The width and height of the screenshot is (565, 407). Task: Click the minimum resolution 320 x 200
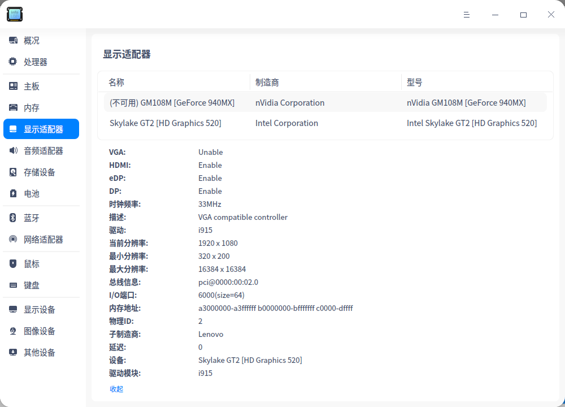(x=214, y=256)
